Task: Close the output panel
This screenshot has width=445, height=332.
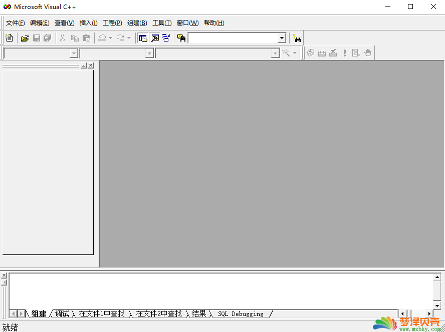Action: pos(4,275)
